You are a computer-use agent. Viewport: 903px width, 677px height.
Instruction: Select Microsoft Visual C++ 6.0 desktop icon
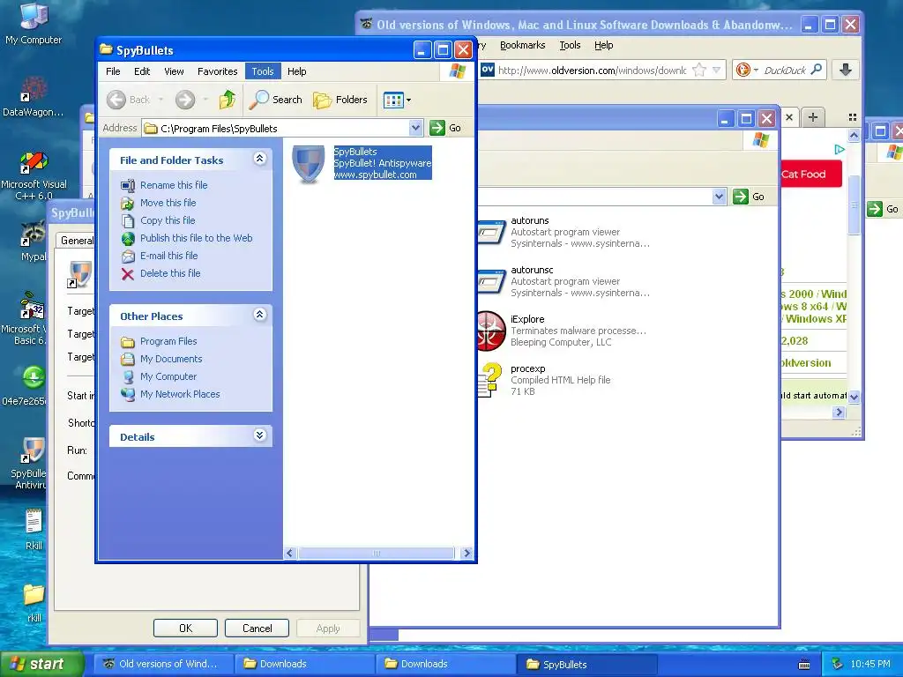point(34,176)
